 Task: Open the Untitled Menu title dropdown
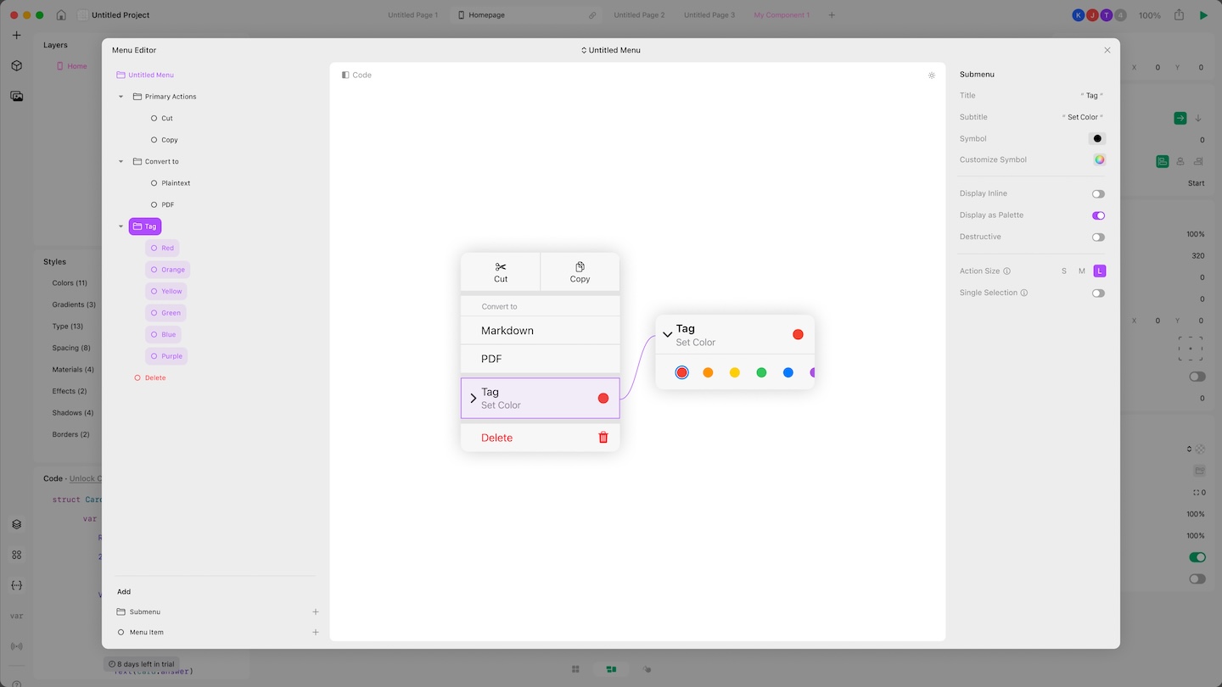click(611, 50)
